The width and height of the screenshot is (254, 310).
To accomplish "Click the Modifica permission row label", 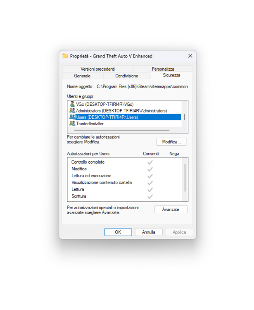I will click(79, 169).
